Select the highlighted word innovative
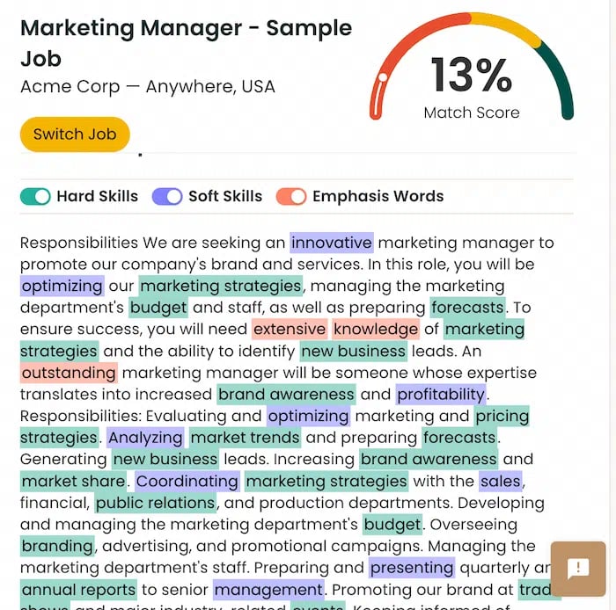 click(332, 243)
